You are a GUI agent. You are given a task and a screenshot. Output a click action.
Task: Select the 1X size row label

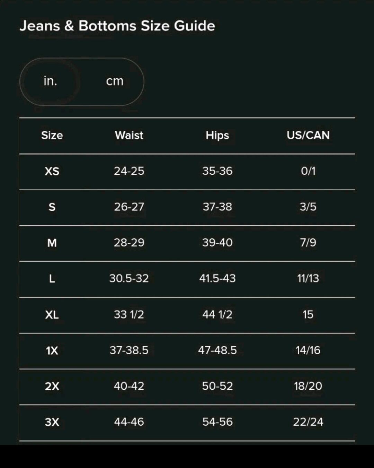tap(52, 351)
